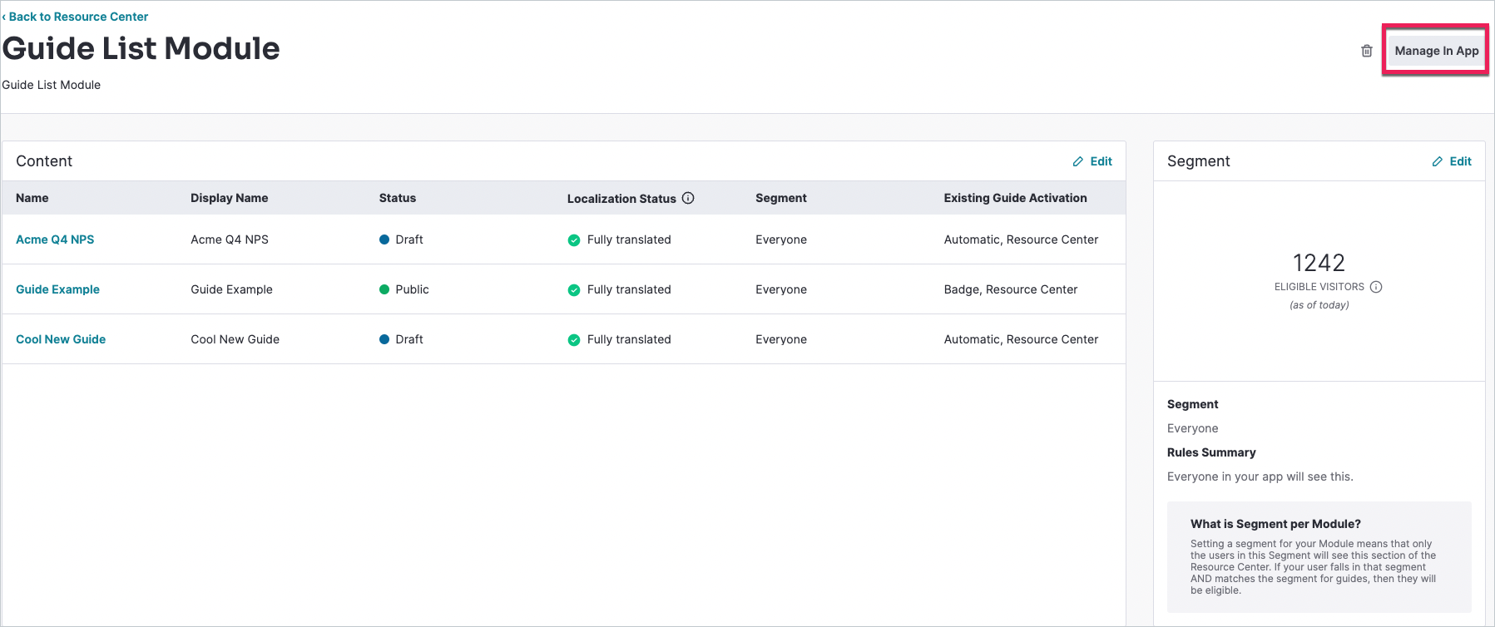This screenshot has width=1495, height=627.
Task: Click the 'Fully translated' text for Acme Q4 NPS
Action: (629, 239)
